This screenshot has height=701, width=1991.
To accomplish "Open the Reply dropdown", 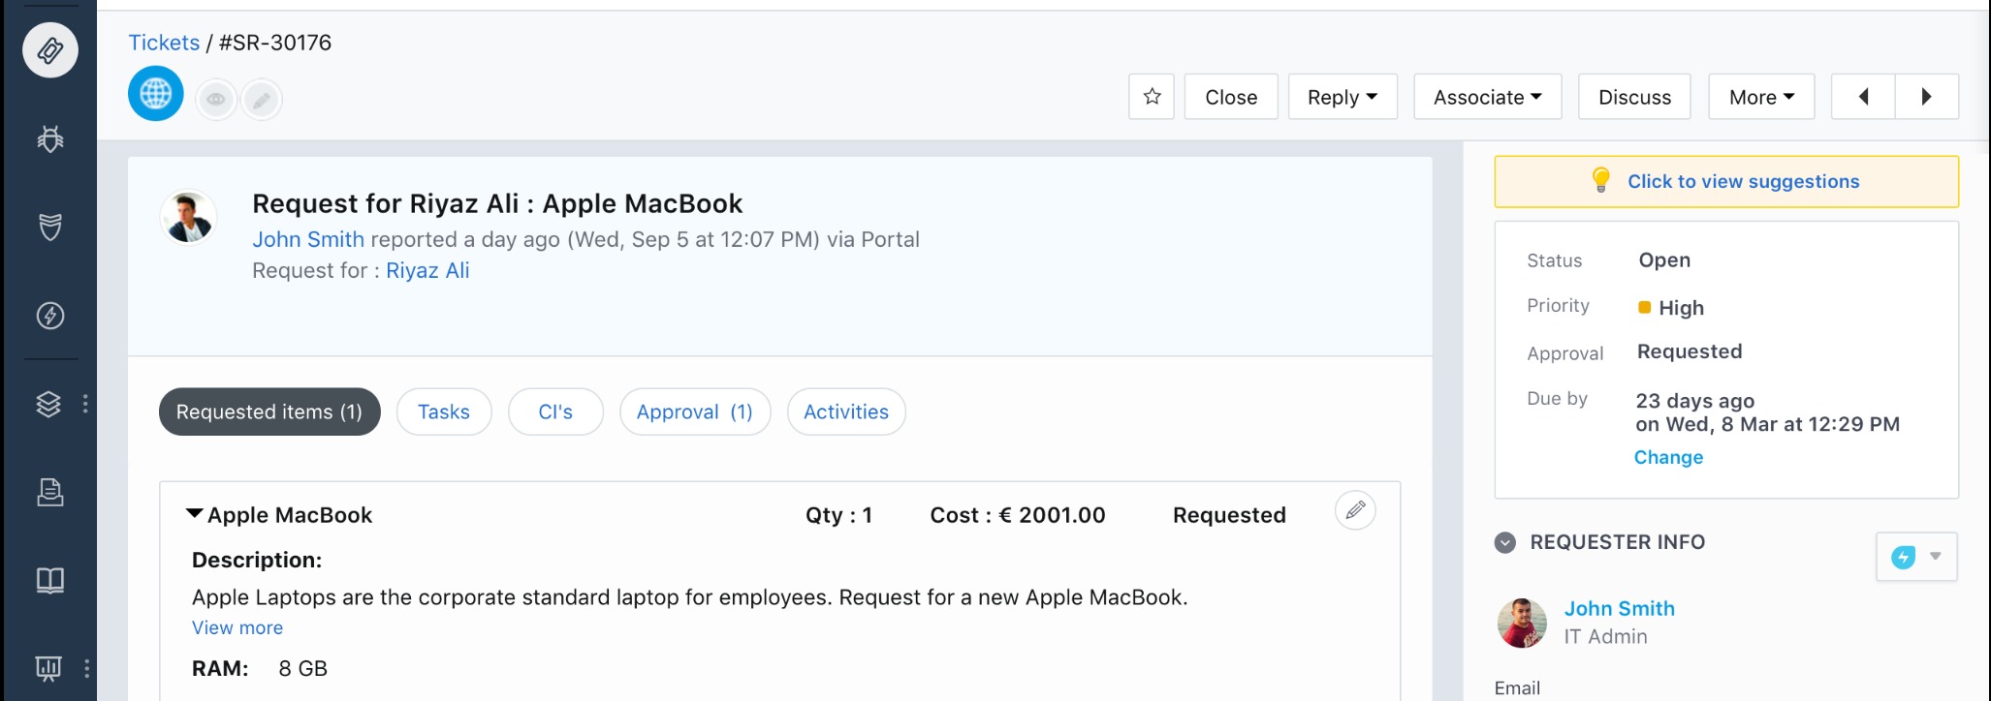I will tap(1343, 97).
